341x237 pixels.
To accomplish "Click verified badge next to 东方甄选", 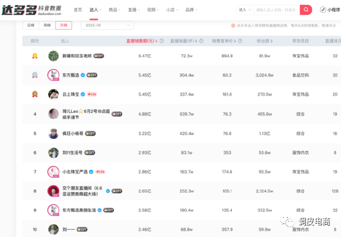I will (83, 75).
